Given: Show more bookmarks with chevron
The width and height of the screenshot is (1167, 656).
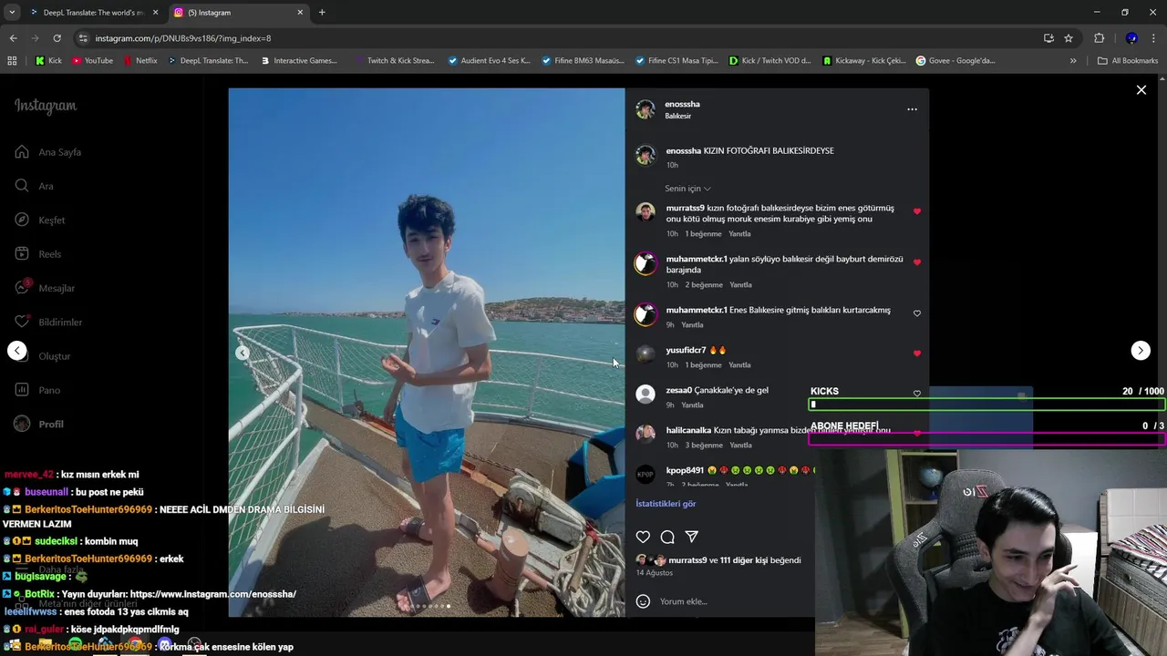Looking at the screenshot, I should point(1073,61).
